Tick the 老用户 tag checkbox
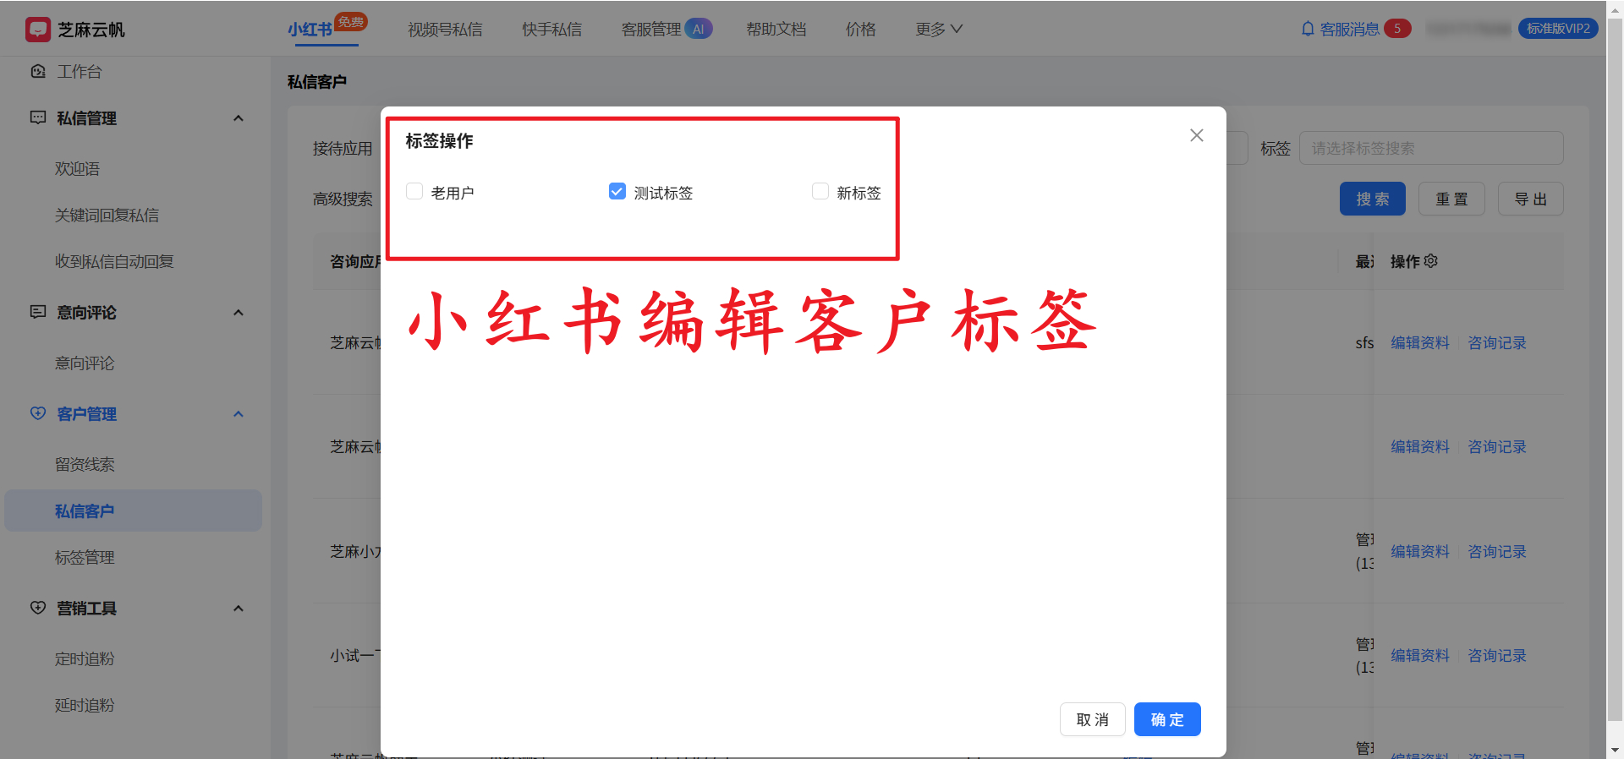Viewport: 1624px width, 759px height. click(x=414, y=192)
